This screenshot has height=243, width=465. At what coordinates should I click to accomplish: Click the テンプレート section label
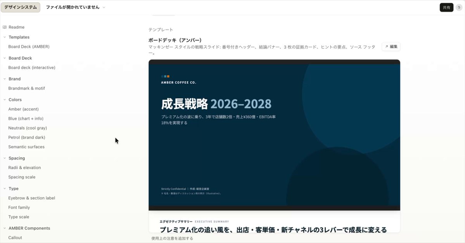click(x=161, y=30)
